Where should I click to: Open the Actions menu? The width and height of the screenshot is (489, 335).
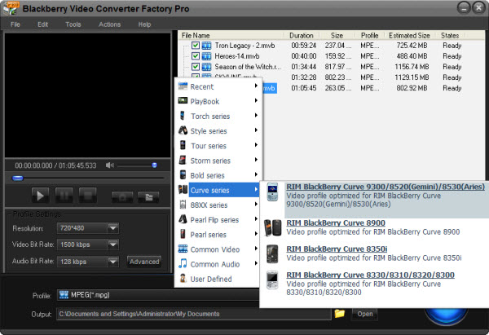click(109, 24)
